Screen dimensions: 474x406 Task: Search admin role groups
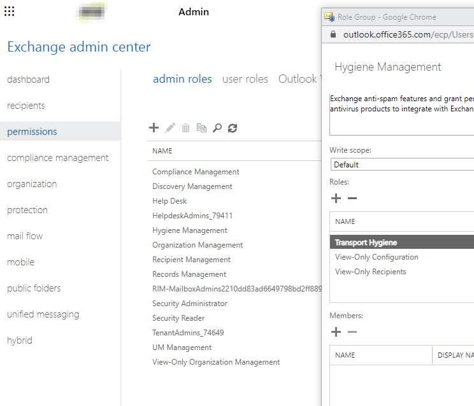click(x=217, y=128)
